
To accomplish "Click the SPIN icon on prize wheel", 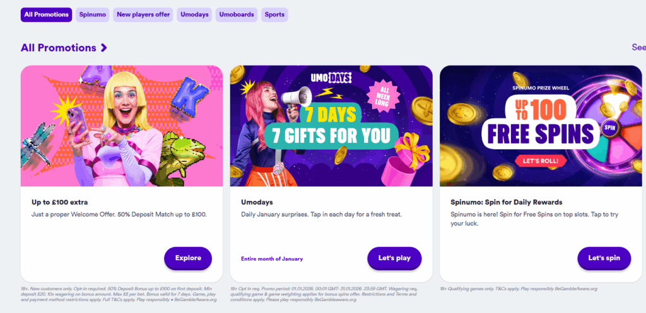I will 609,127.
